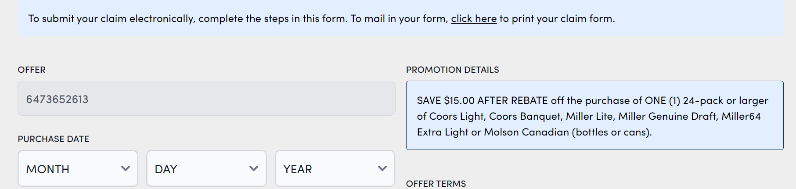This screenshot has width=796, height=189.
Task: Open the MONTH purchase date dropdown
Action: coord(78,169)
